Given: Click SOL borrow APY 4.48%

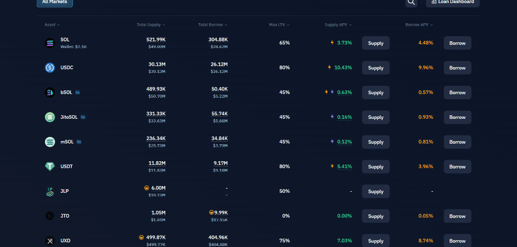Looking at the screenshot, I should point(425,43).
